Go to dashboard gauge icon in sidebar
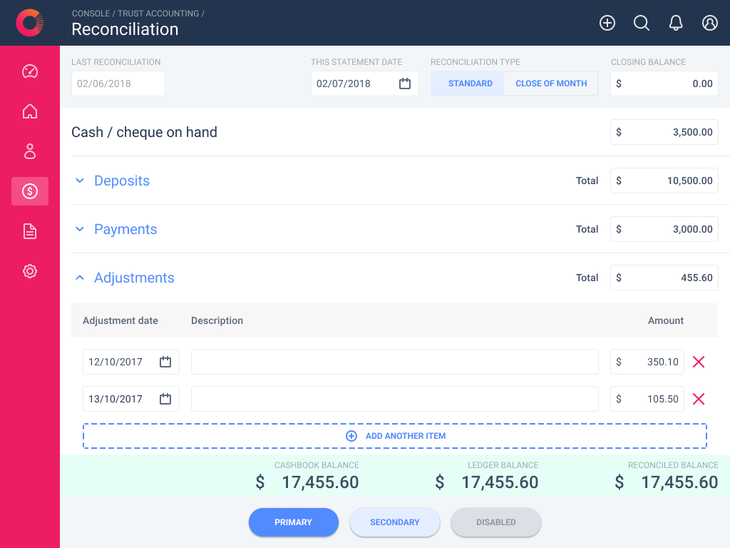The width and height of the screenshot is (730, 548). [x=30, y=71]
